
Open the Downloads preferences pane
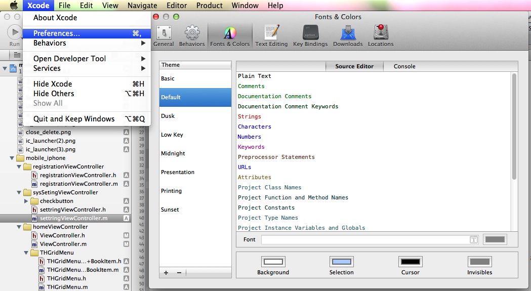click(x=348, y=36)
